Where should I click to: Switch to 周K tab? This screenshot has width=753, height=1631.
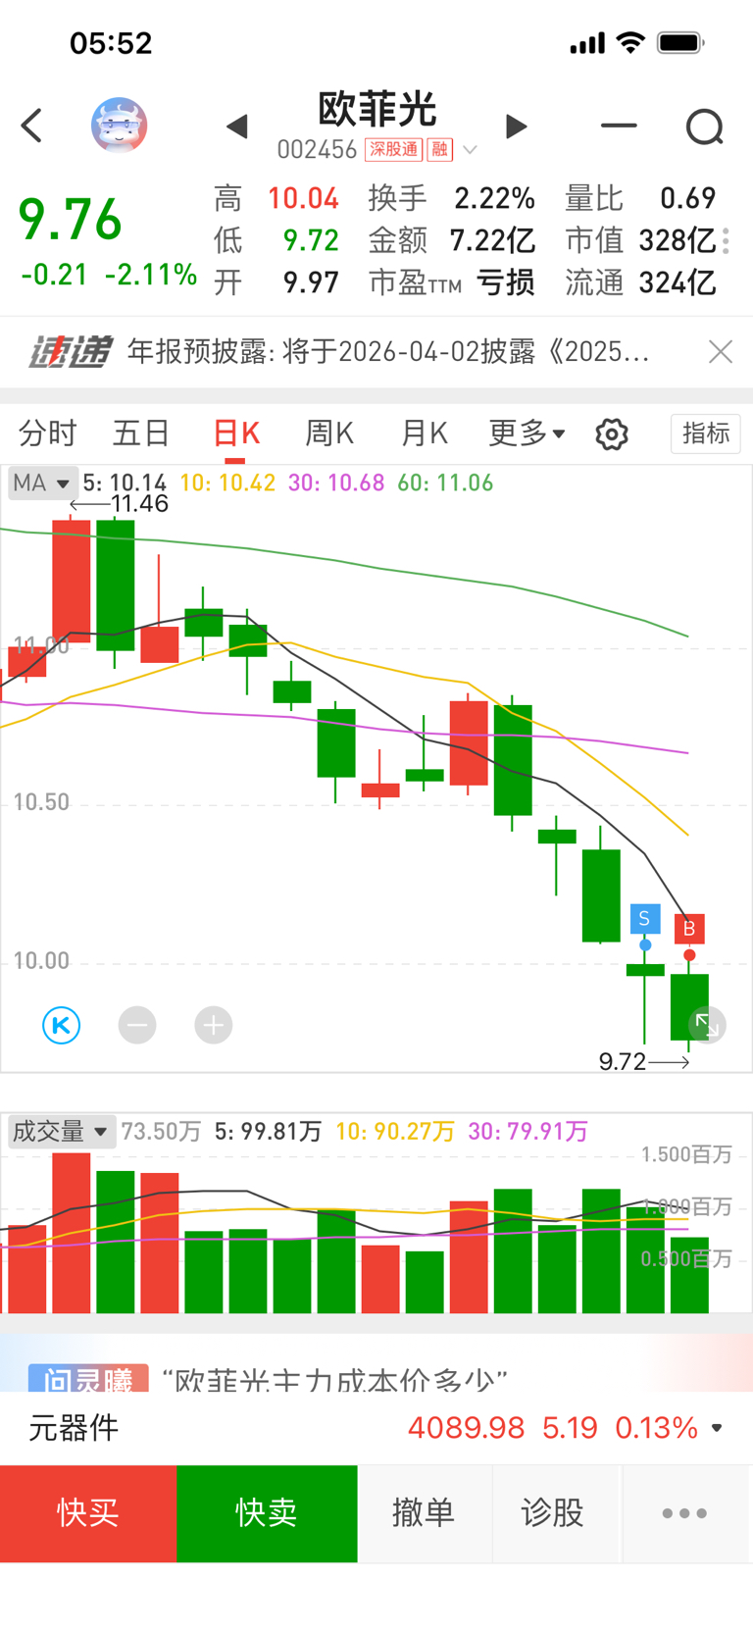(x=329, y=433)
